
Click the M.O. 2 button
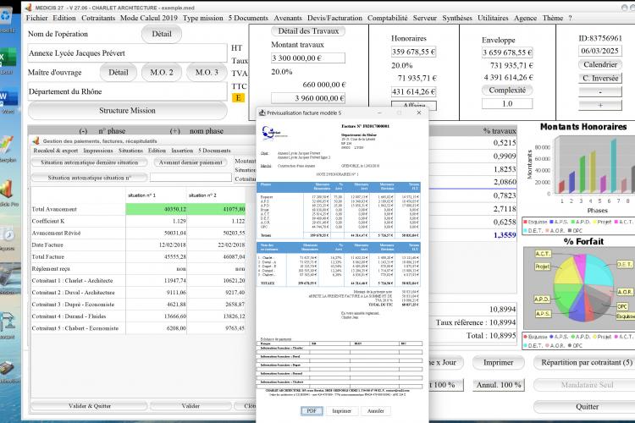click(162, 73)
